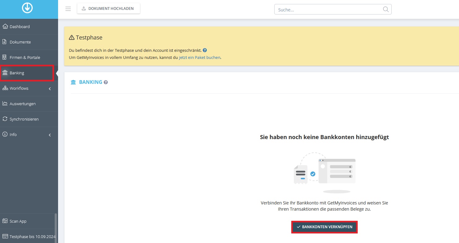Click the BANKING section heading text
459x243 pixels.
tap(91, 82)
